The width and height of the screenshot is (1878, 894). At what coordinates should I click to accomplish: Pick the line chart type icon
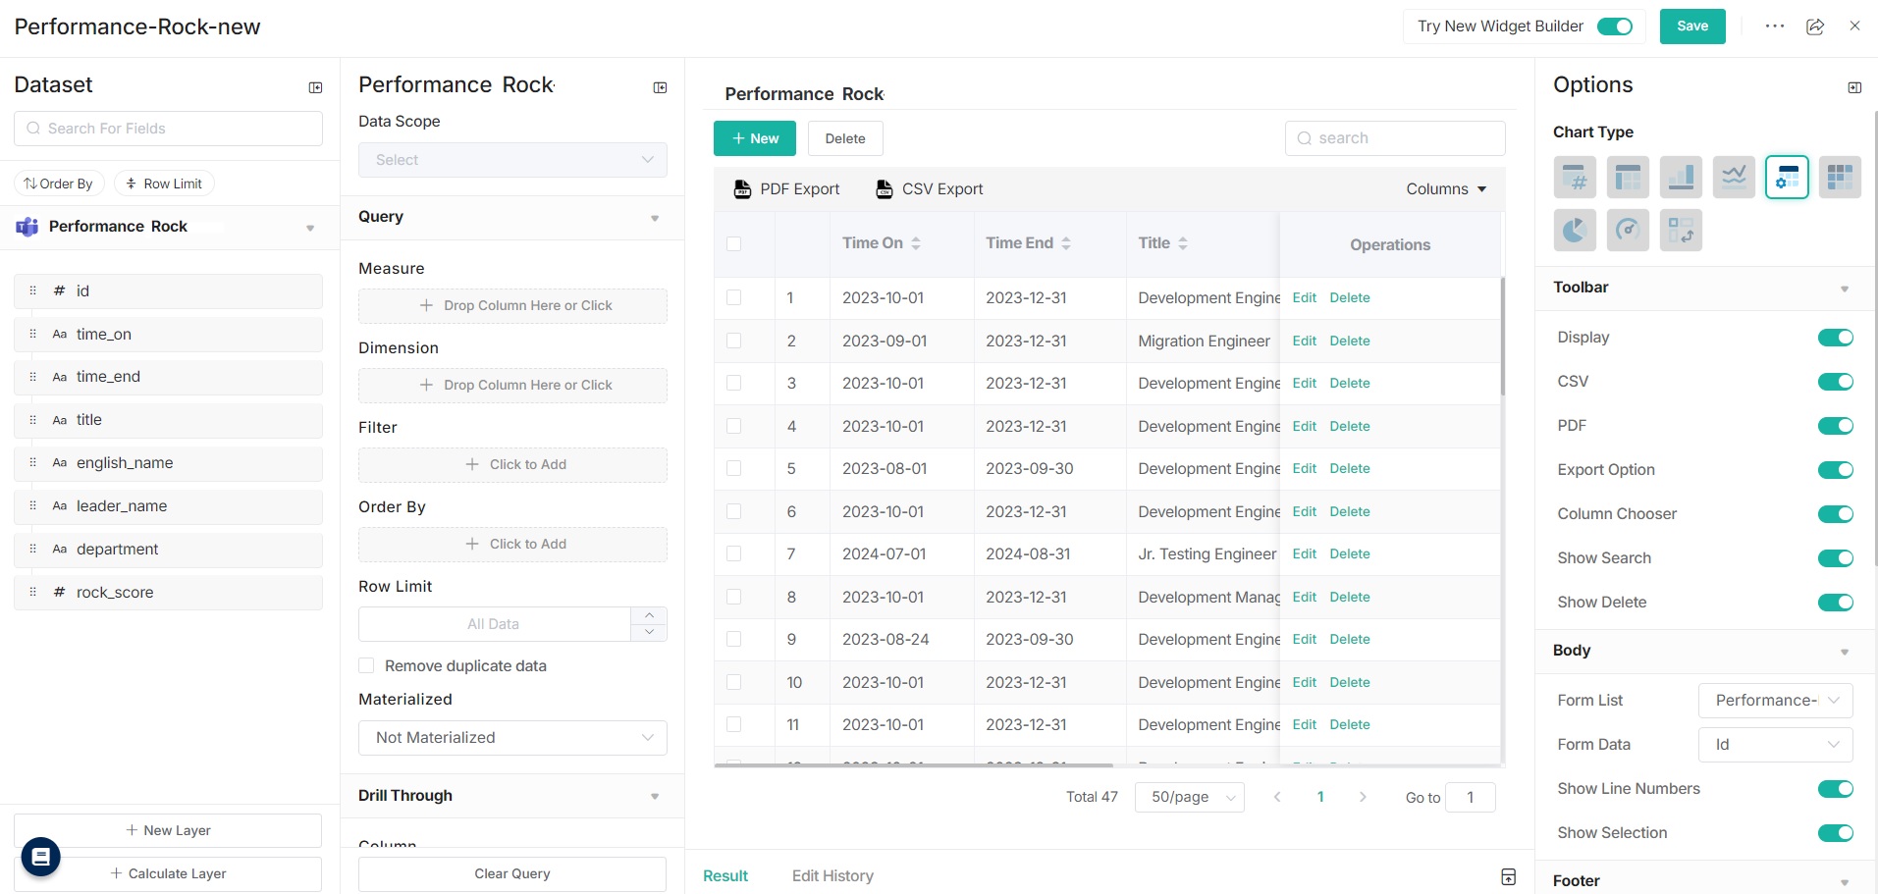pyautogui.click(x=1734, y=178)
